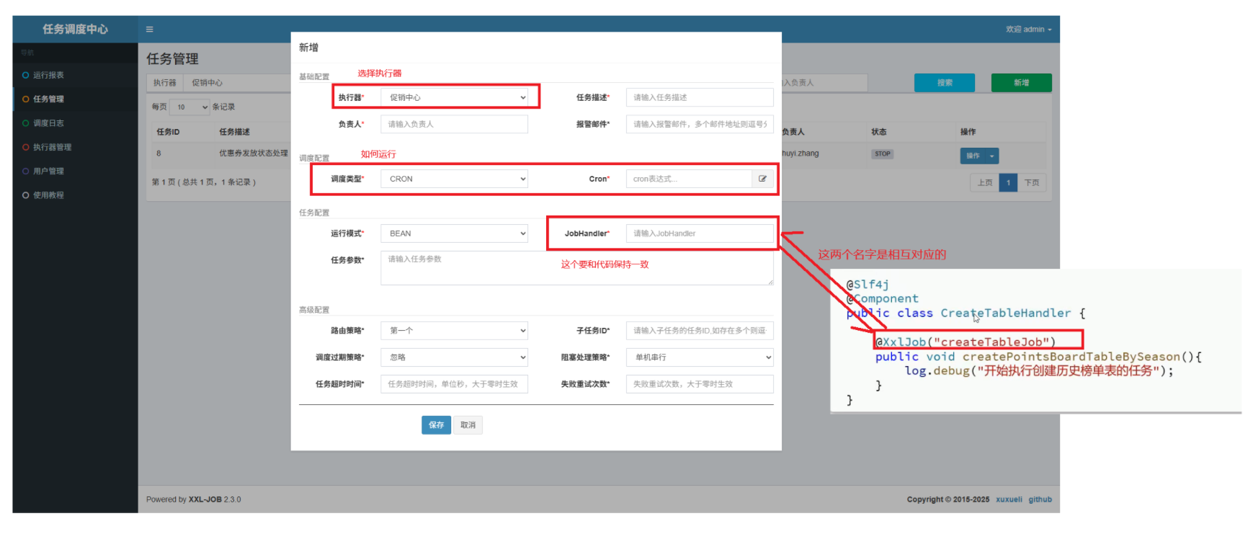Expand the 运行模式 BEAN dropdown

[454, 233]
